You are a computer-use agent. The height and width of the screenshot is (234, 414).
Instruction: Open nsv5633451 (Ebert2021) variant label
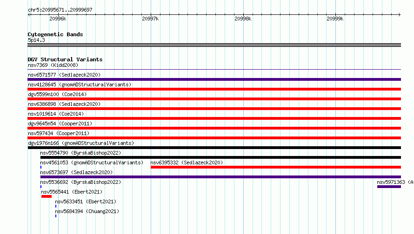click(x=86, y=201)
